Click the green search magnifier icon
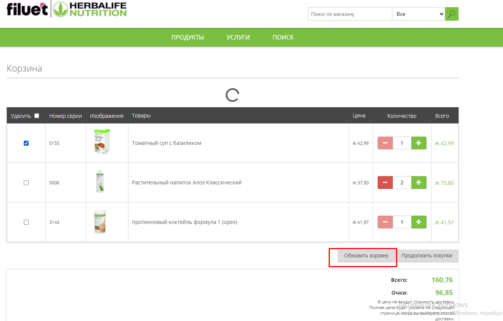Image resolution: width=503 pixels, height=321 pixels. tap(451, 14)
